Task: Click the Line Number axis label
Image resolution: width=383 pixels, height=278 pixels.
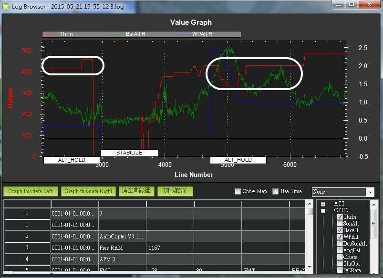Action: pyautogui.click(x=194, y=175)
